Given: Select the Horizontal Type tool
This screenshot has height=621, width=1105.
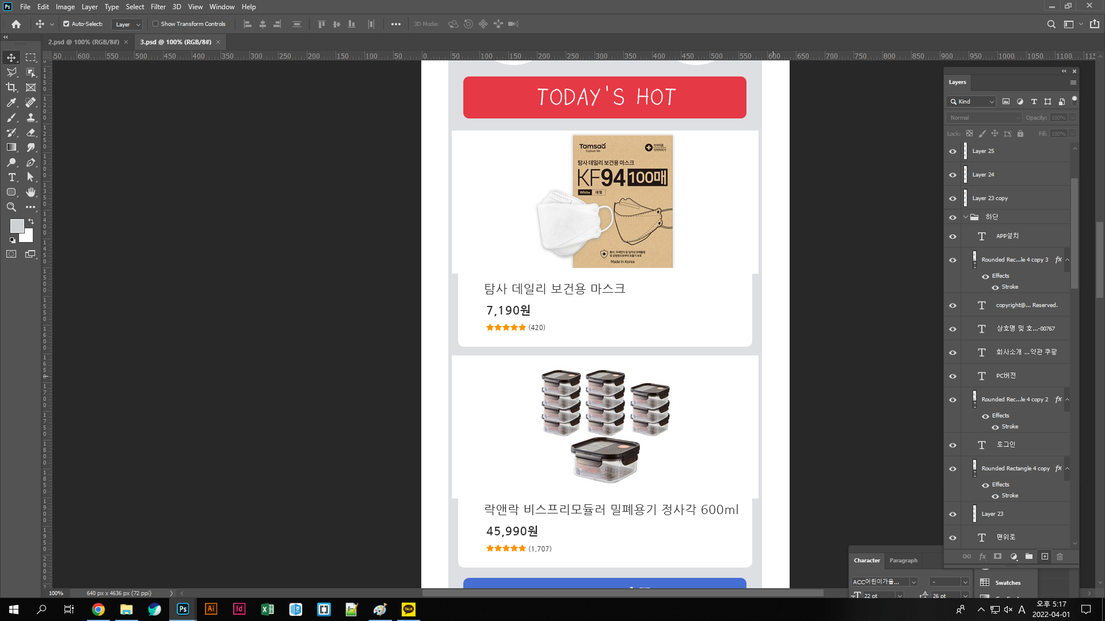Looking at the screenshot, I should click(12, 177).
